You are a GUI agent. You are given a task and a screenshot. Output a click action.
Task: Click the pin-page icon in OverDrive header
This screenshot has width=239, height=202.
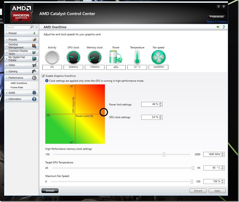coord(218,27)
